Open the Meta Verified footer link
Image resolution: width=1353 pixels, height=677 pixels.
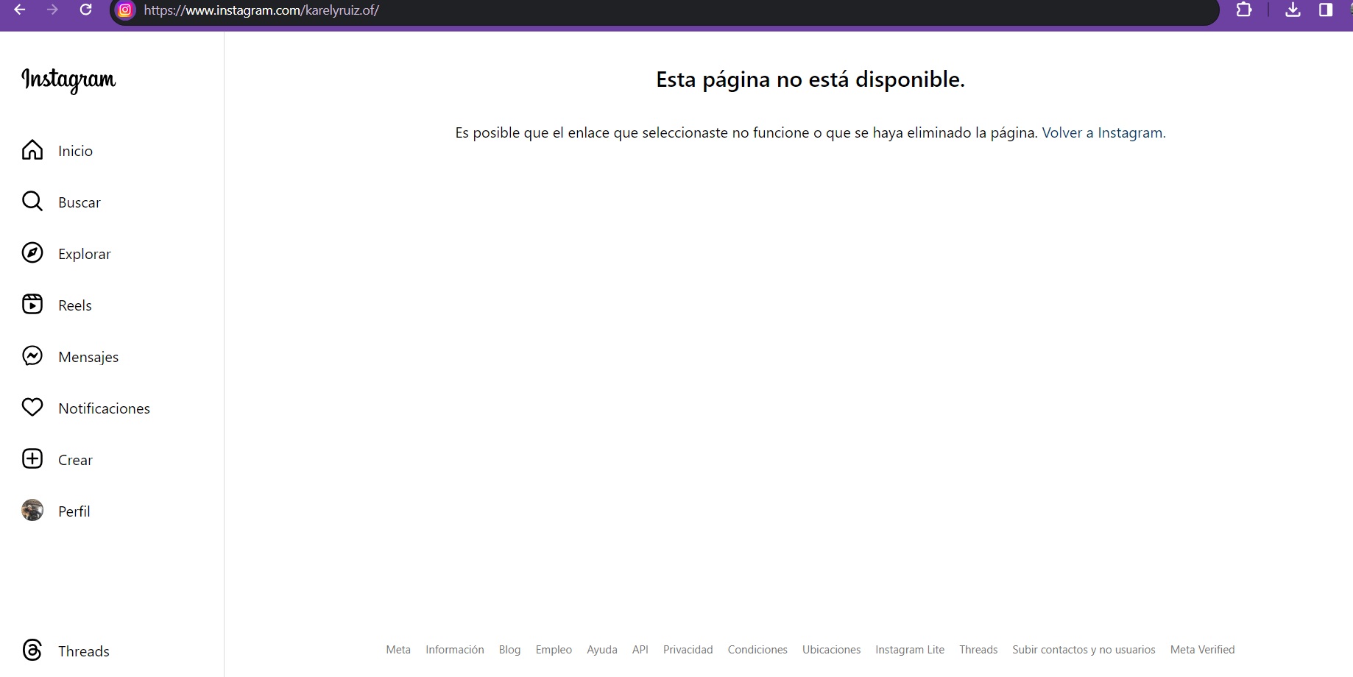coord(1203,650)
